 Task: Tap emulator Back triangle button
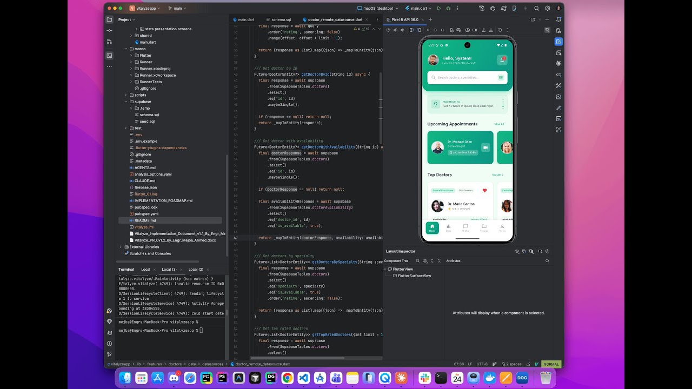[x=428, y=30]
